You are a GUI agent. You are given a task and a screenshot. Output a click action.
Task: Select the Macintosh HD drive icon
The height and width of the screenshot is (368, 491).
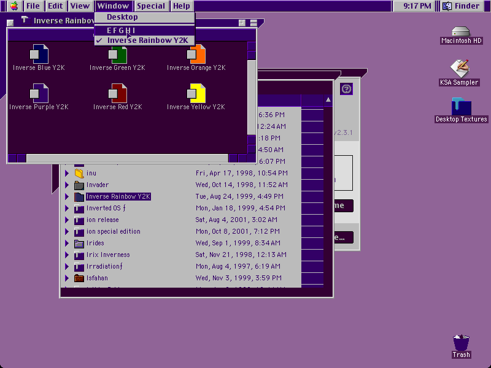coord(461,32)
